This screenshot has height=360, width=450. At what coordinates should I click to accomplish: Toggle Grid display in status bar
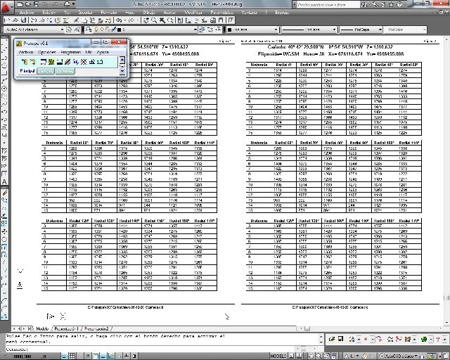[72, 356]
